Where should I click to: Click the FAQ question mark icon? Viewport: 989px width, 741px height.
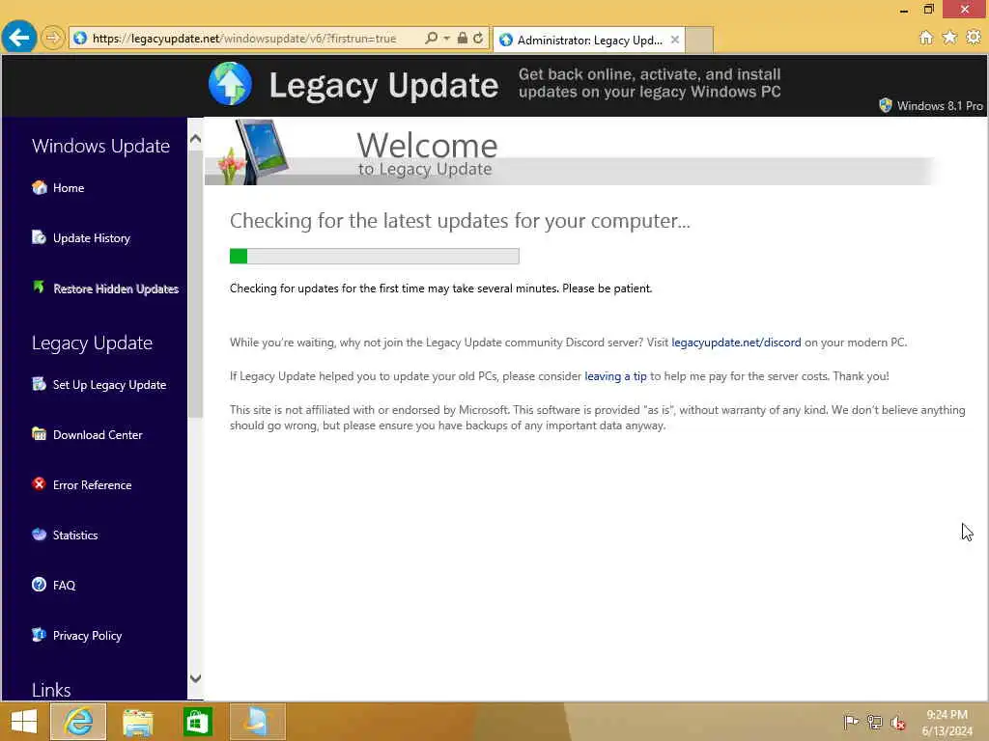click(39, 585)
